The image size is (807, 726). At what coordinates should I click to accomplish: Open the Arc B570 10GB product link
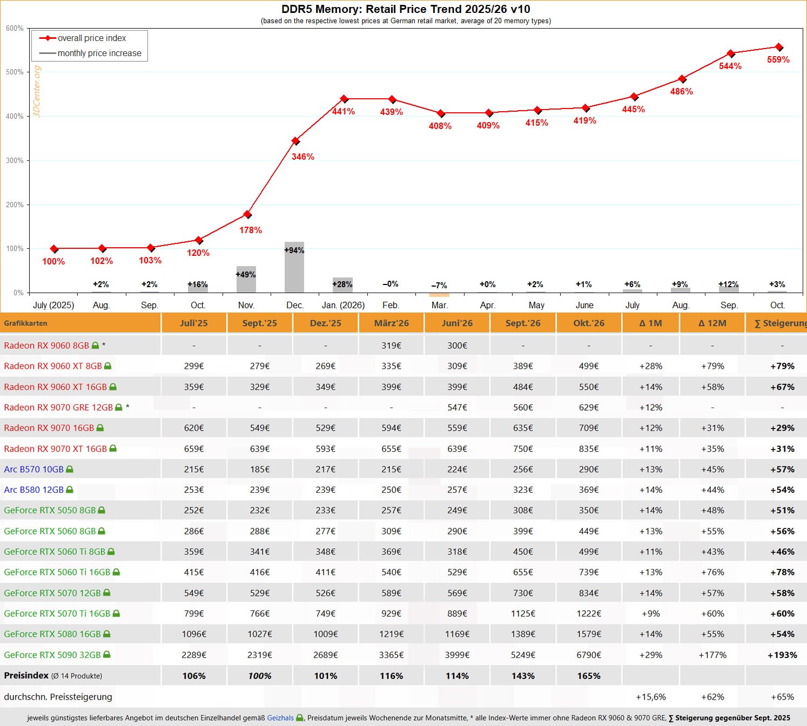(33, 470)
